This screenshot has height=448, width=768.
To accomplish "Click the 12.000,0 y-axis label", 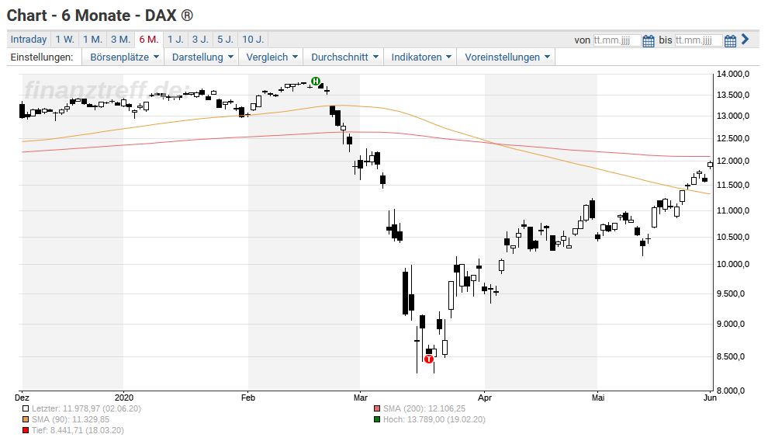I will coord(733,161).
